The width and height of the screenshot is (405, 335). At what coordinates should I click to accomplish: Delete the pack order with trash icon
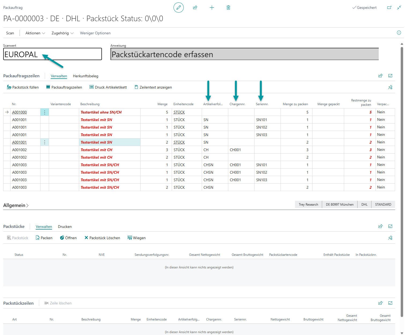[228, 8]
